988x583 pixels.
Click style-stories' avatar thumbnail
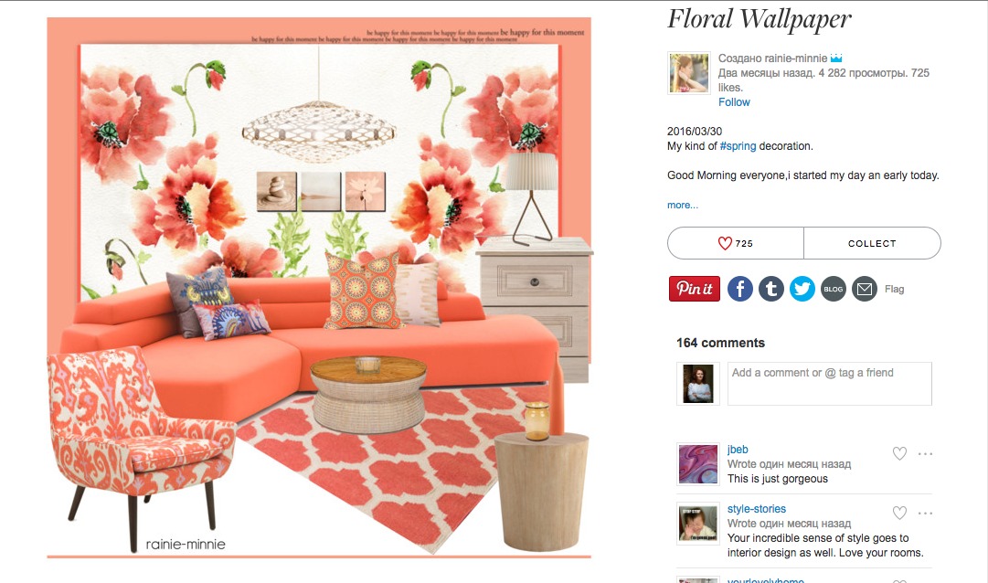[x=697, y=523]
